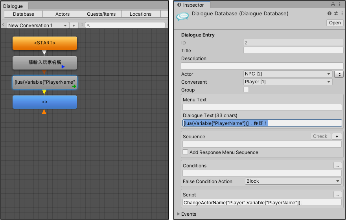This screenshot has height=220, width=346.
Task: Switch to the Quests/Items tab
Action: pos(101,14)
